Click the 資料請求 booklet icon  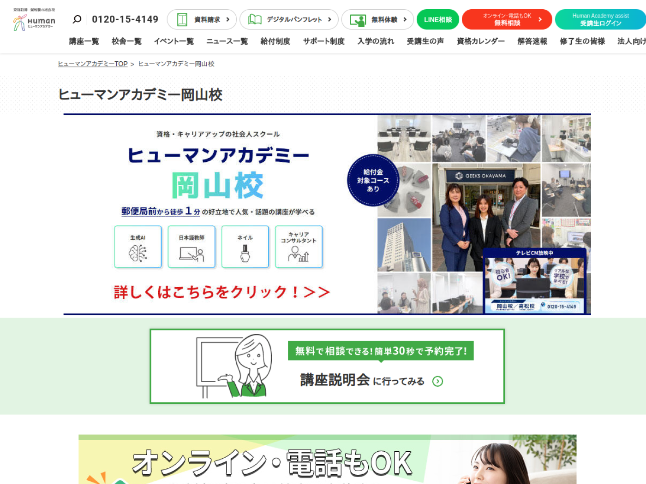click(182, 19)
